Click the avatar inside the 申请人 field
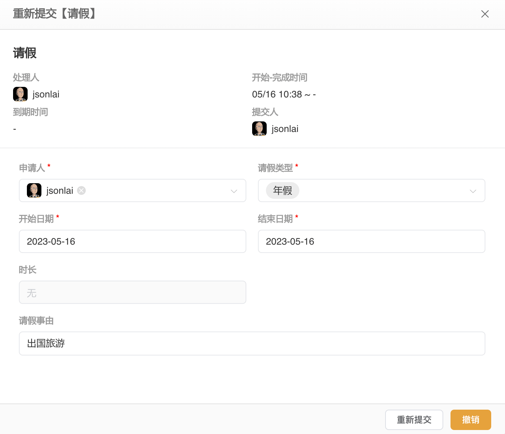The image size is (505, 434). [x=34, y=190]
